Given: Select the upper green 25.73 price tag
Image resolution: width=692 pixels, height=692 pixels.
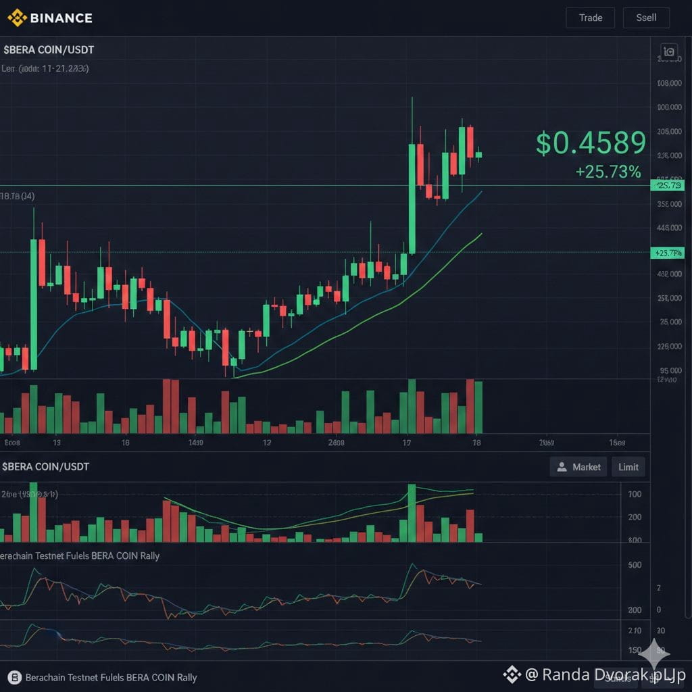Looking at the screenshot, I should click(x=667, y=185).
